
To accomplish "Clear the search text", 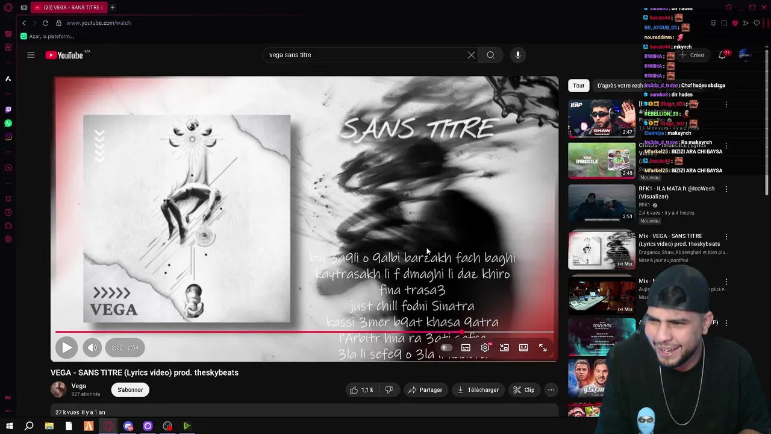I will [471, 55].
